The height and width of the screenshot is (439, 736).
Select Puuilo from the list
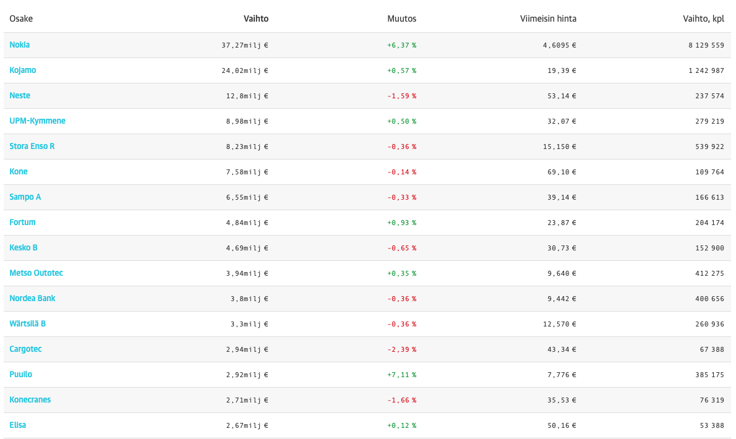[21, 375]
